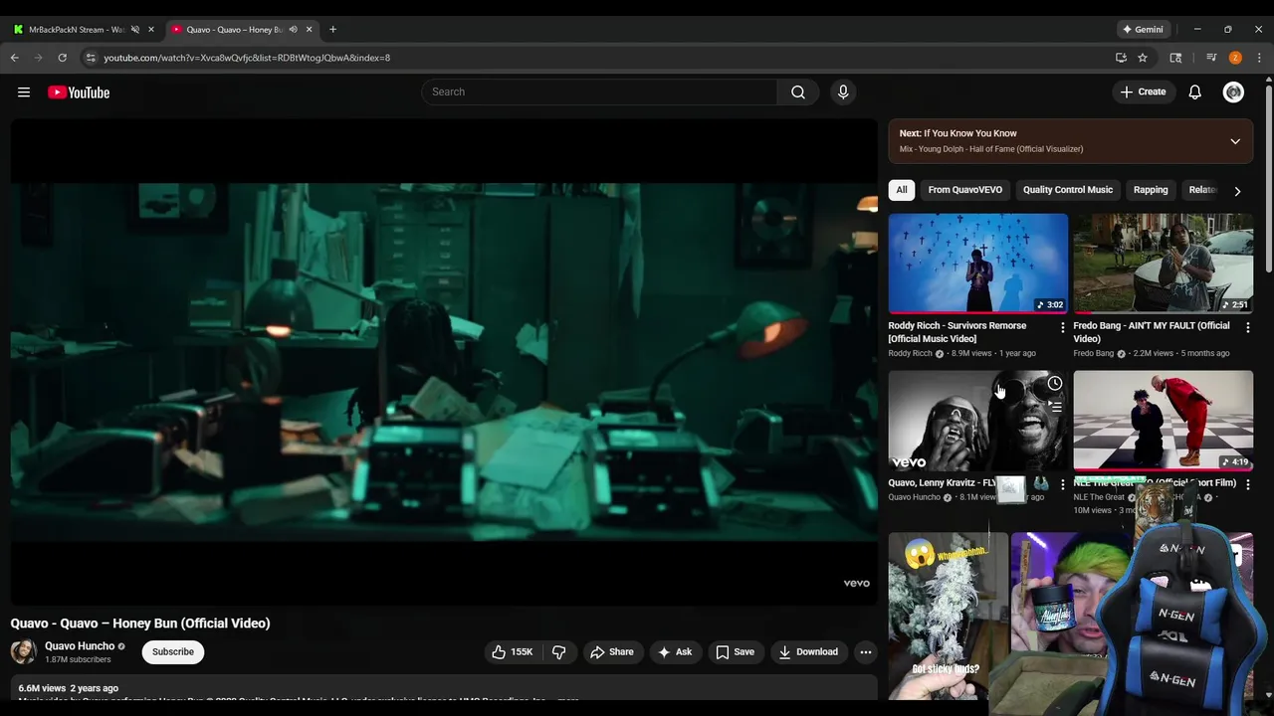
Task: Expand the Next: If You Know You Know playlist panel
Action: [x=1235, y=141]
